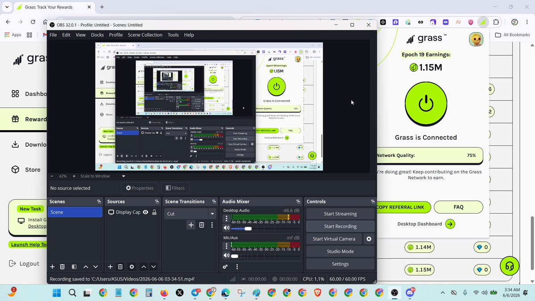Mute Desktop Audio speaker icon
The height and width of the screenshot is (301, 535).
226,229
